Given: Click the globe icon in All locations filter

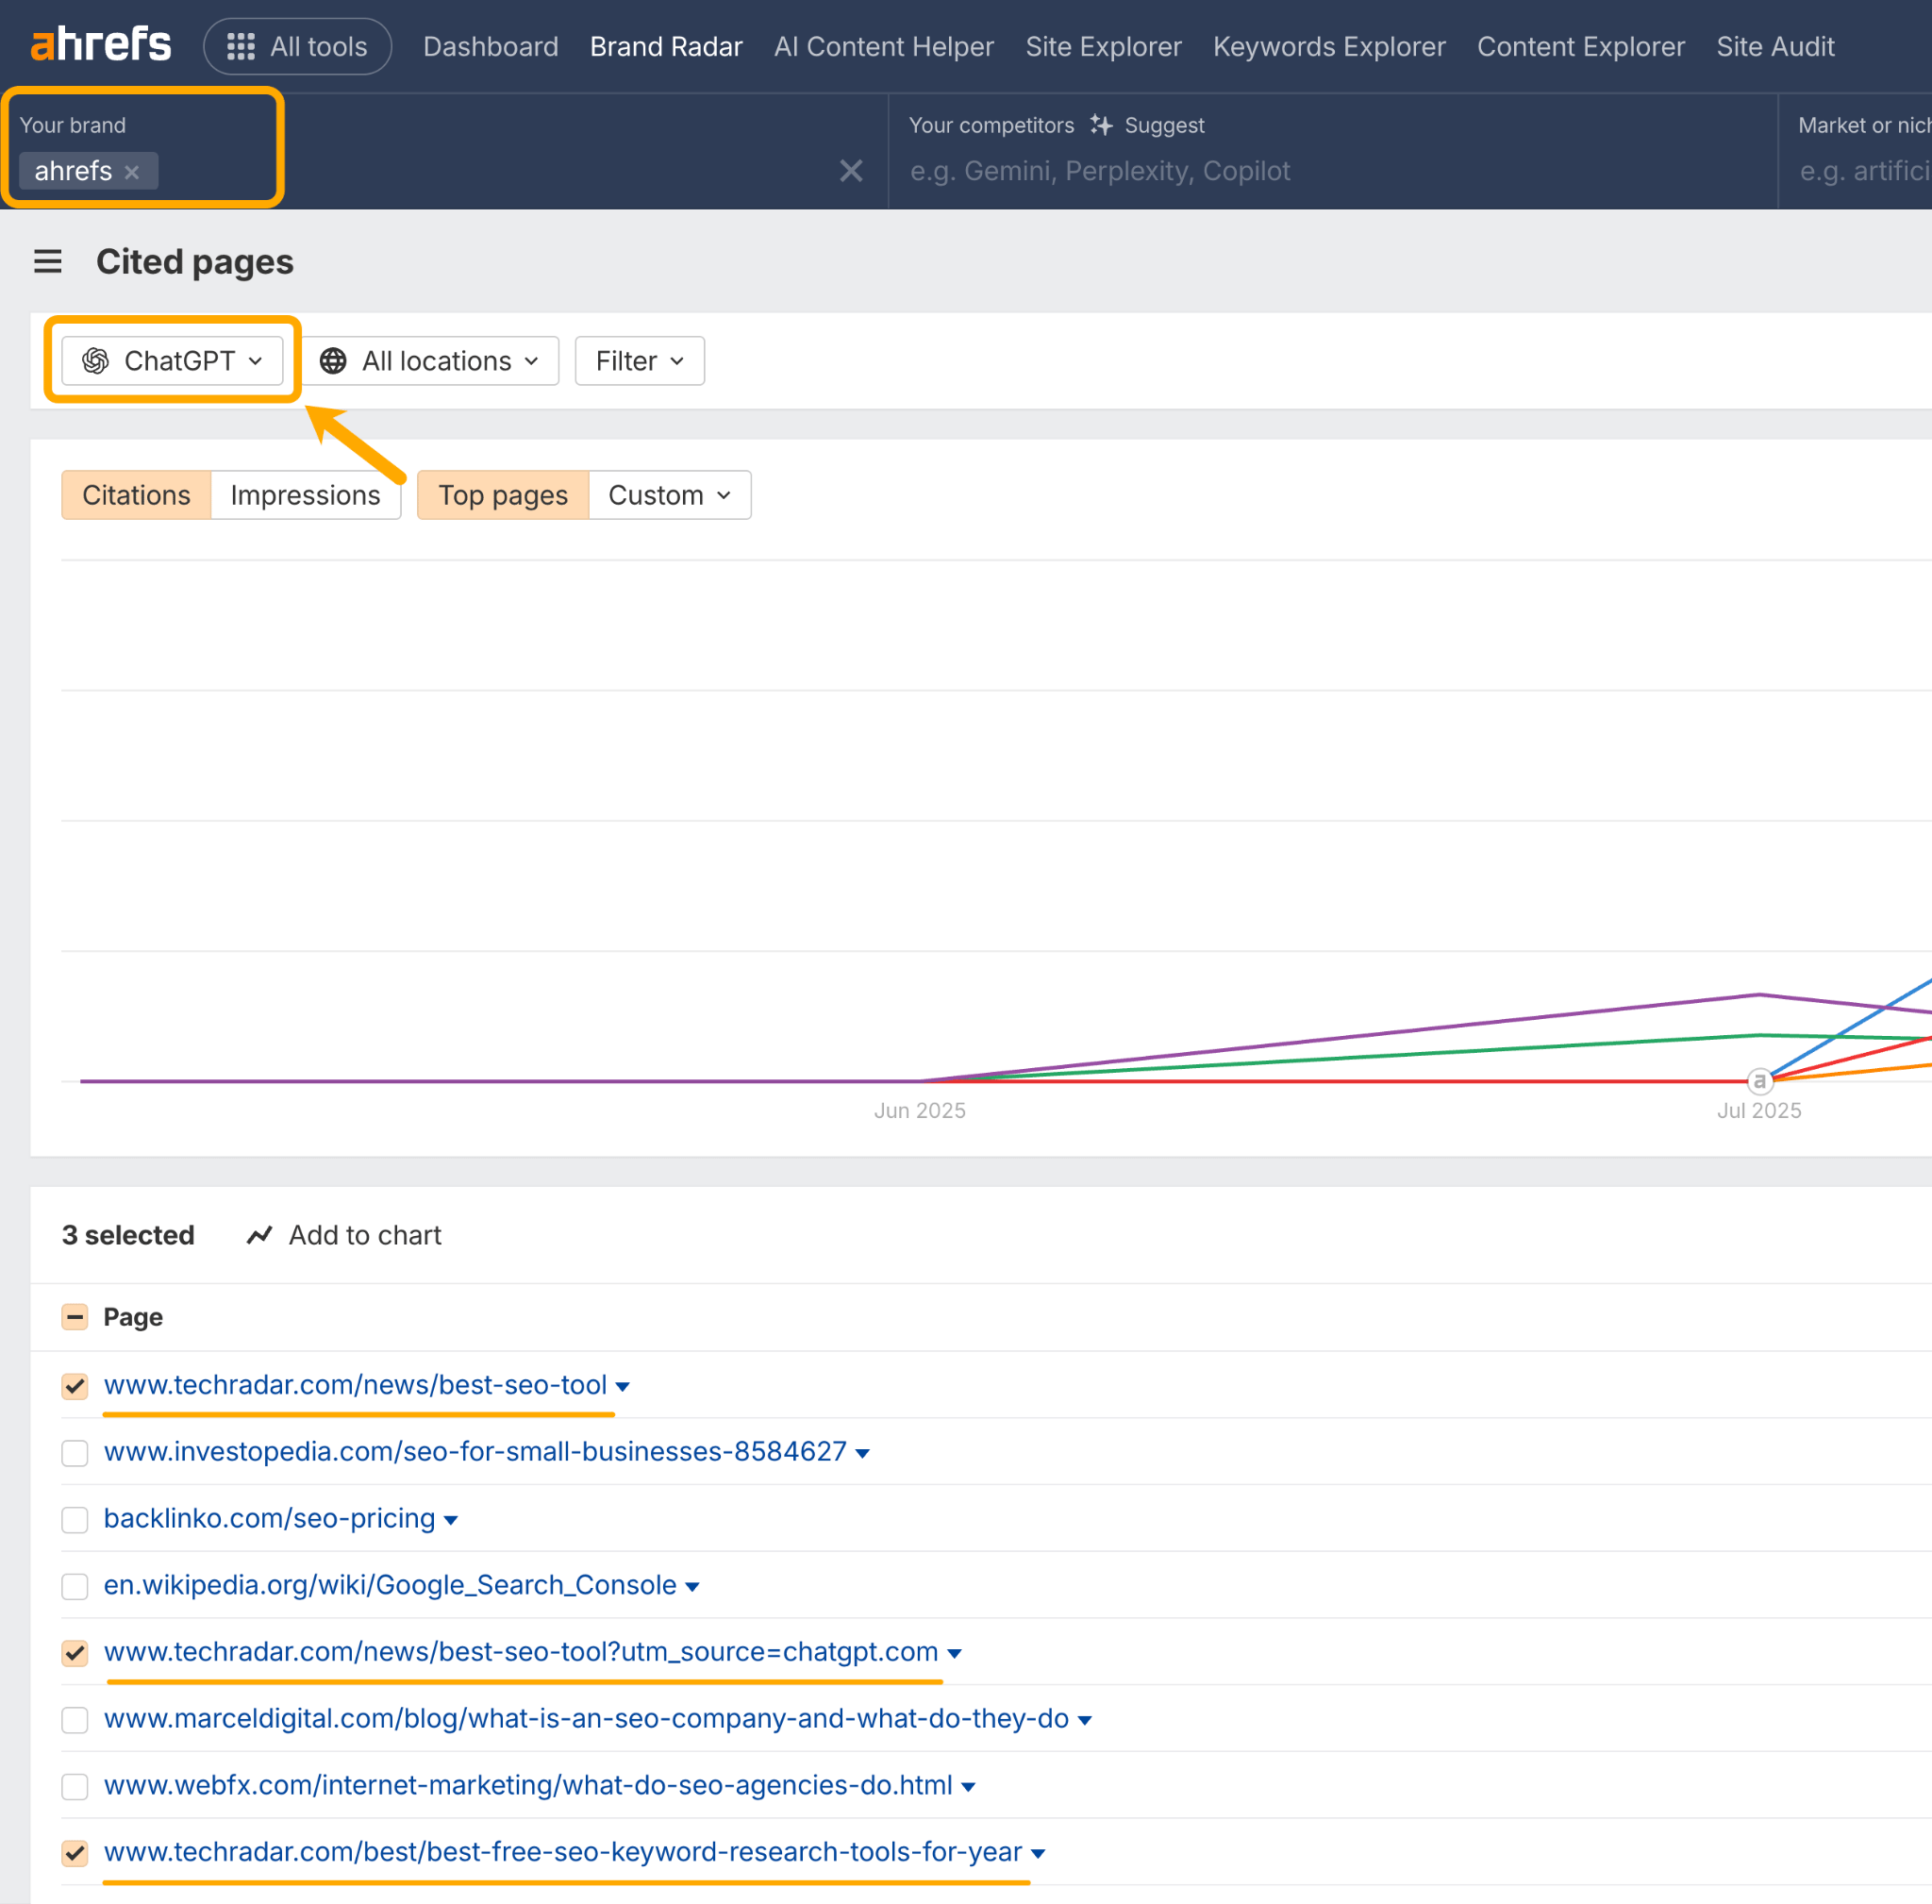Looking at the screenshot, I should pos(334,361).
